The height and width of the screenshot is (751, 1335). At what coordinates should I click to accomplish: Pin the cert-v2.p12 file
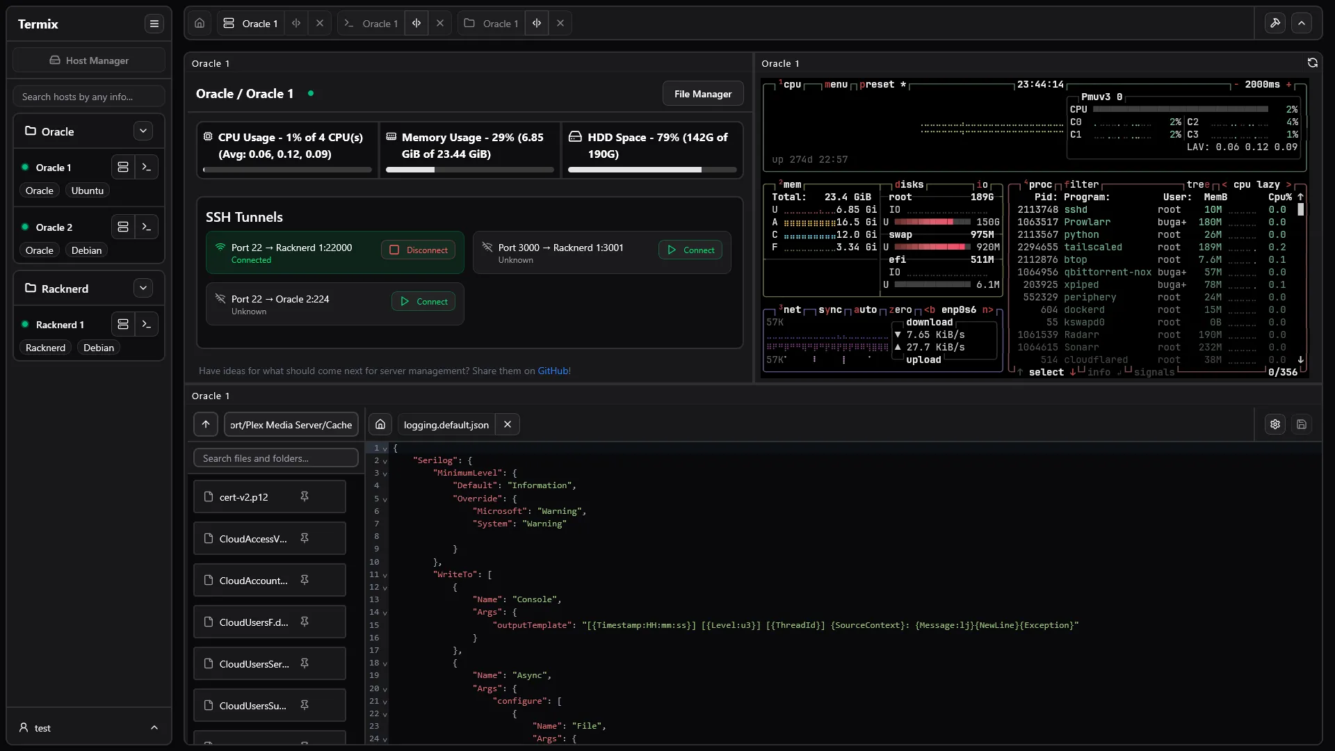click(x=305, y=496)
